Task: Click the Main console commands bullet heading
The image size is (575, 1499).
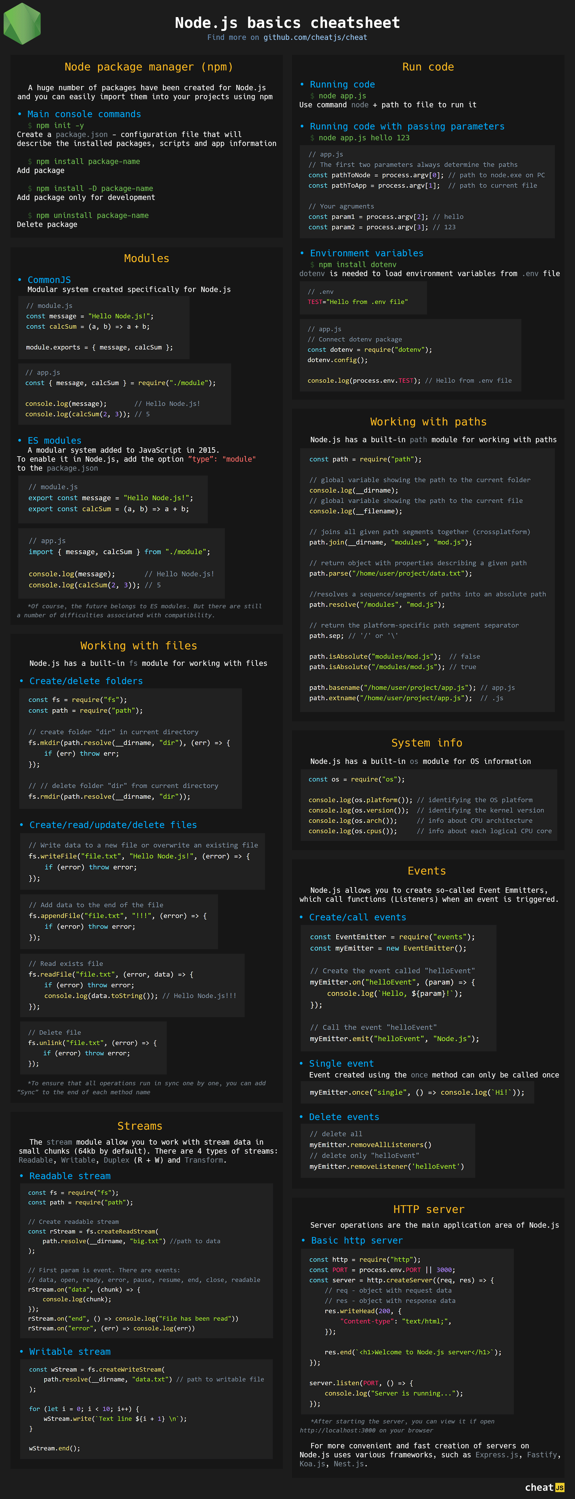Action: pos(84,114)
